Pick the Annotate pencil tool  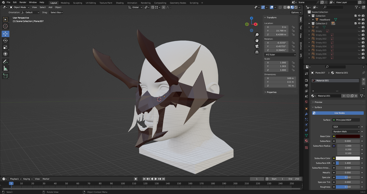click(x=5, y=62)
